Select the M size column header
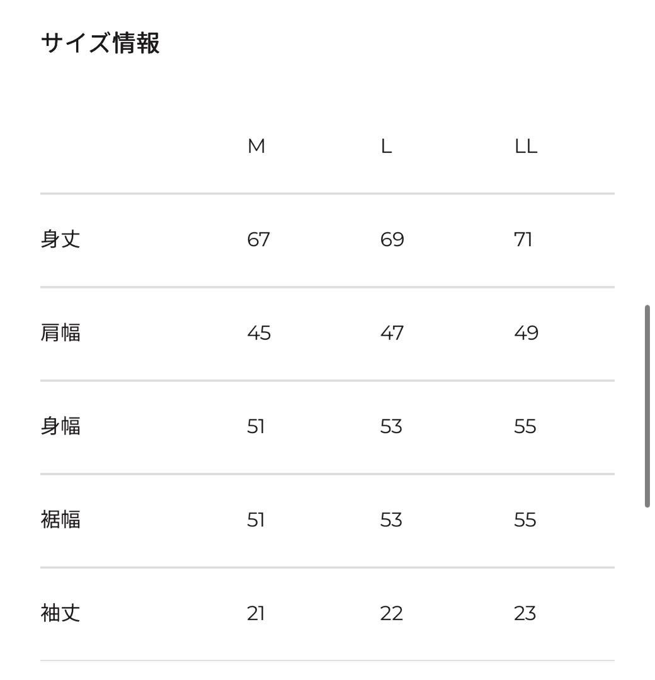 pyautogui.click(x=256, y=146)
